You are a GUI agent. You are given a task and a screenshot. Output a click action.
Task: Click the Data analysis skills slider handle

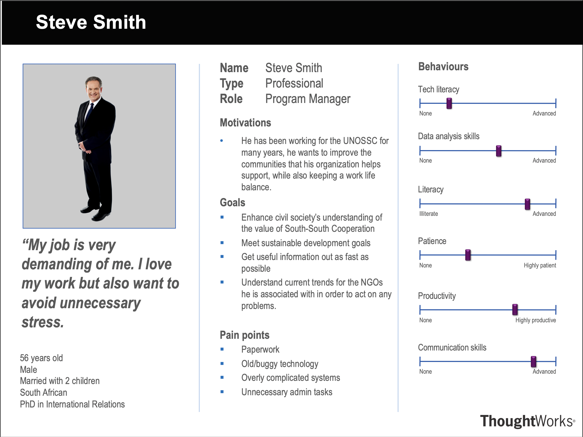499,151
